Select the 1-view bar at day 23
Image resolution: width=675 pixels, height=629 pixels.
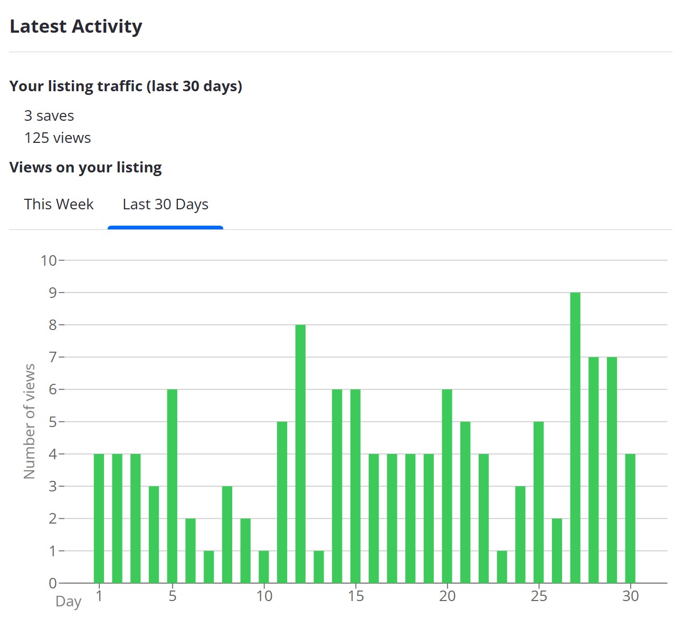tap(502, 567)
